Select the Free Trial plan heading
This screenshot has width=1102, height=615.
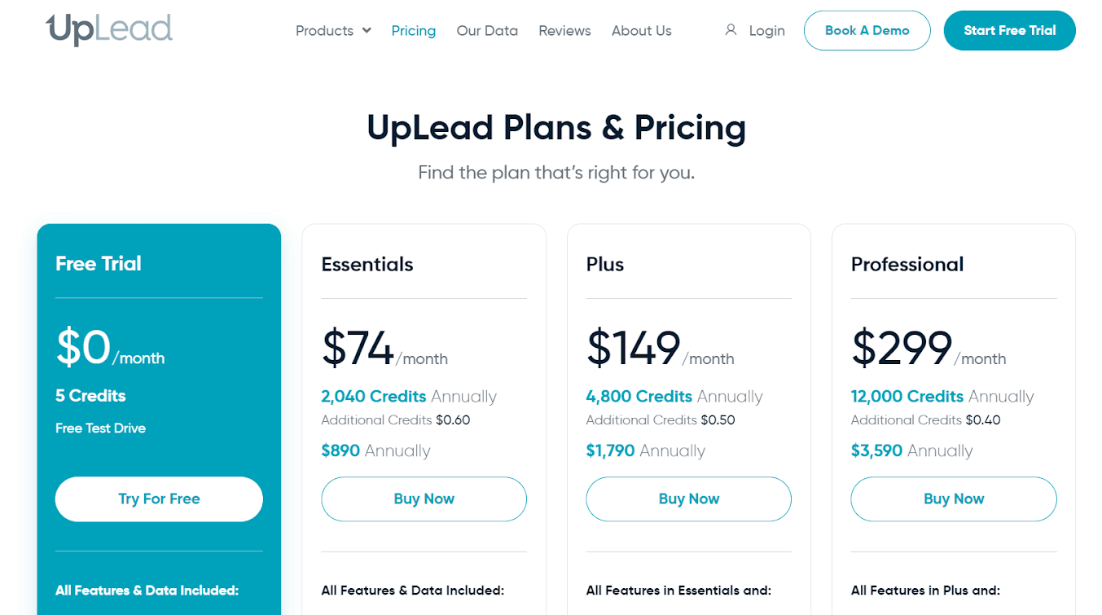[99, 263]
